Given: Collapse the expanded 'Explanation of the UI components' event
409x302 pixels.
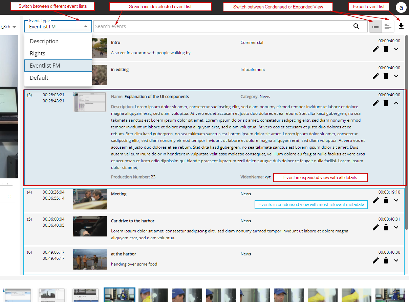Looking at the screenshot, I should [396, 103].
